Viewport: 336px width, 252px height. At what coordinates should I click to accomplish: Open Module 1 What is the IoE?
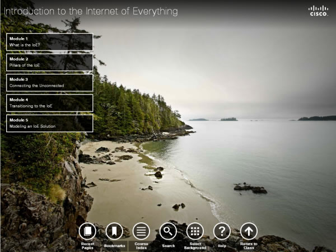click(x=50, y=42)
